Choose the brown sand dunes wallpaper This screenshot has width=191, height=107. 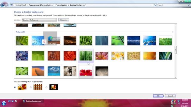(x=70, y=40)
